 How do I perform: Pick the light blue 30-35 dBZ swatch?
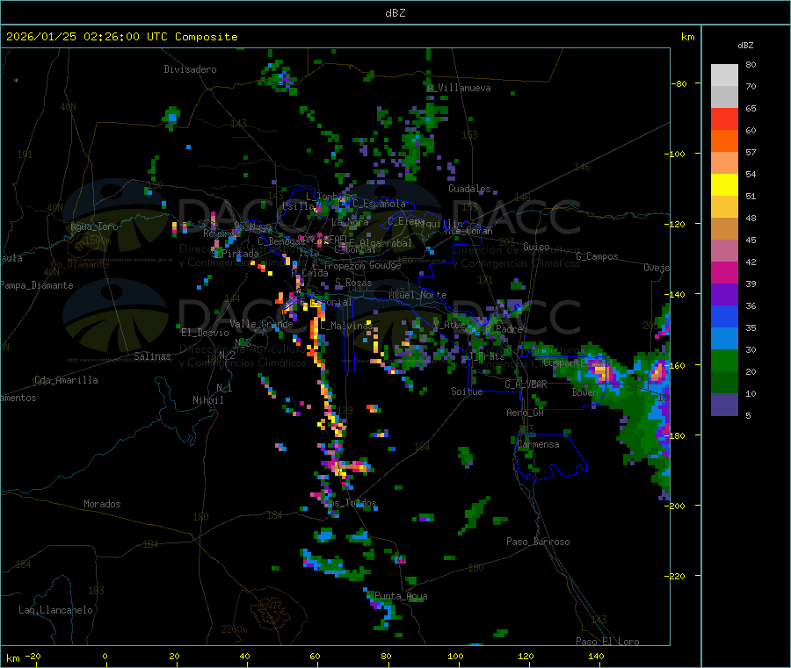(724, 339)
